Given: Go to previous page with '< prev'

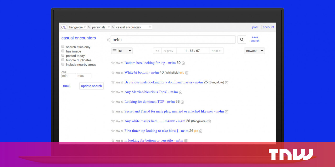Looking at the screenshot, I should click(x=169, y=51).
